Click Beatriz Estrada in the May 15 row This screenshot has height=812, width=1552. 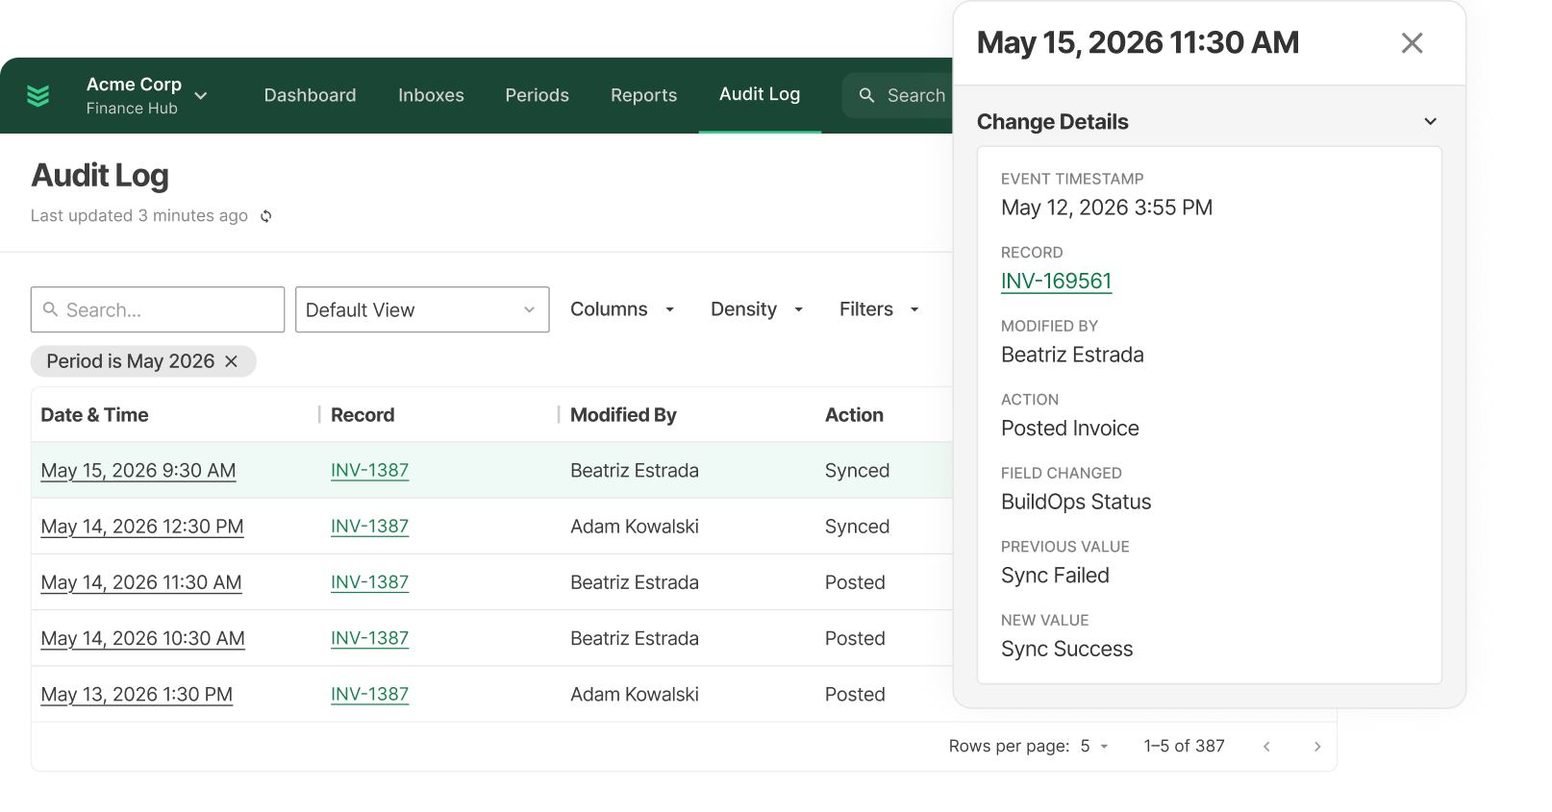click(x=635, y=471)
